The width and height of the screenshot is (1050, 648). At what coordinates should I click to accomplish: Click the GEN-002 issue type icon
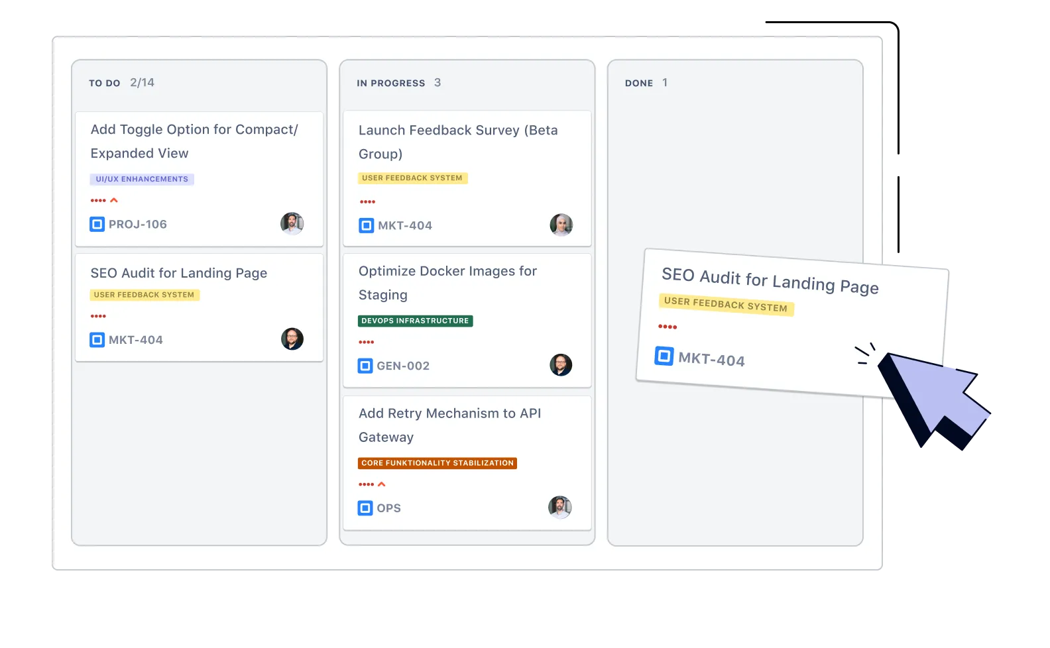click(365, 366)
